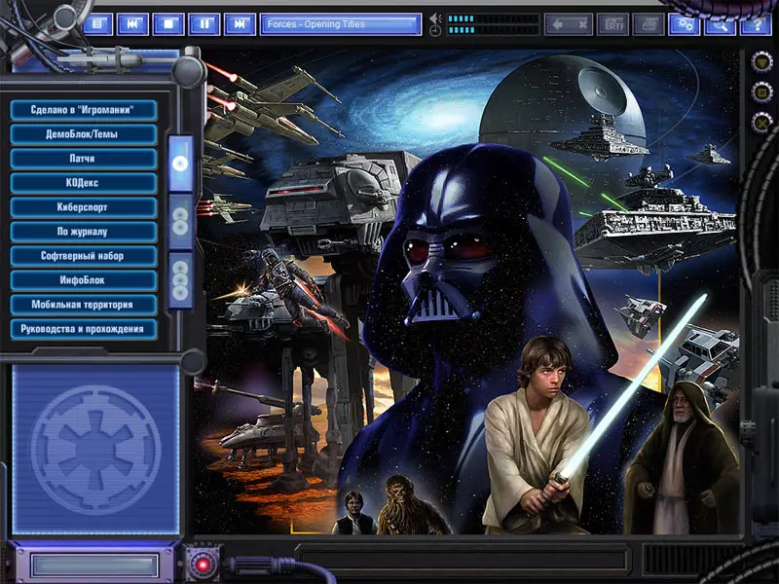Pause the current track
The height and width of the screenshot is (584, 779).
(x=204, y=23)
